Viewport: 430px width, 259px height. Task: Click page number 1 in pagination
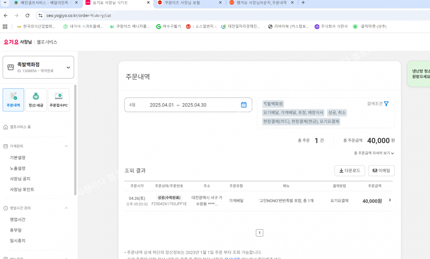click(x=259, y=233)
